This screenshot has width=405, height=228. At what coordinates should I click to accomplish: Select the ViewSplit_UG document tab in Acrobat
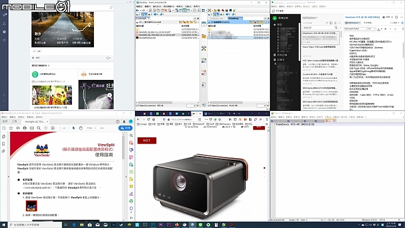pyautogui.click(x=35, y=122)
